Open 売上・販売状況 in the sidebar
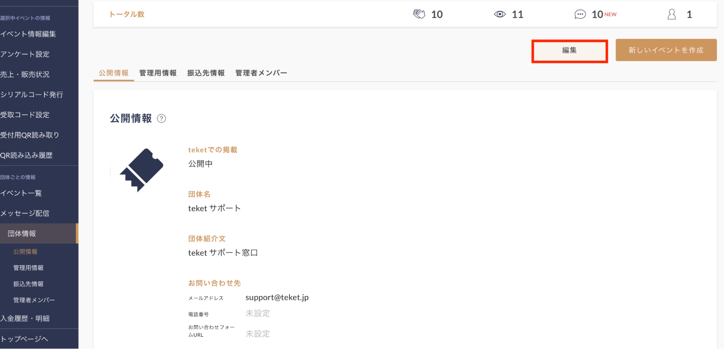The height and width of the screenshot is (349, 724). pyautogui.click(x=25, y=75)
